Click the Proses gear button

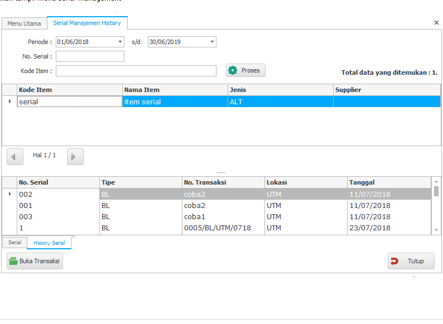[x=245, y=70]
